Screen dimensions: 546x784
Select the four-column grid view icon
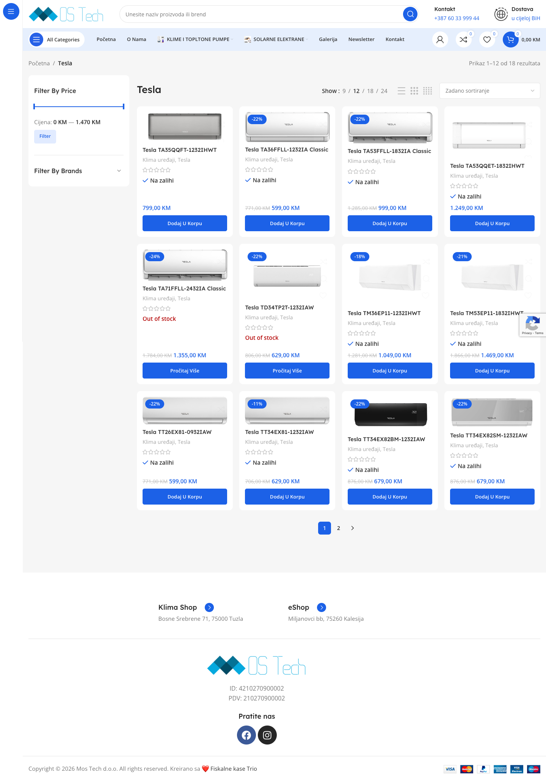tap(428, 91)
